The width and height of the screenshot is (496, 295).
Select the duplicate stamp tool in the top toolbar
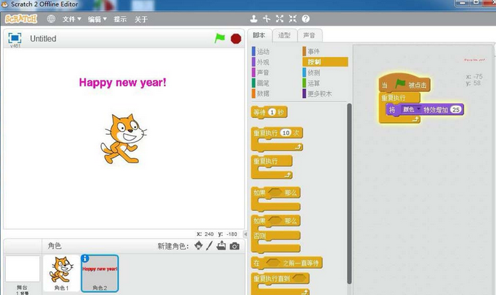[x=254, y=18]
